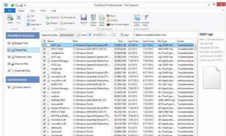Select the mingliub.ttc file row
This screenshot has height=136, width=226.
pyautogui.click(x=118, y=53)
